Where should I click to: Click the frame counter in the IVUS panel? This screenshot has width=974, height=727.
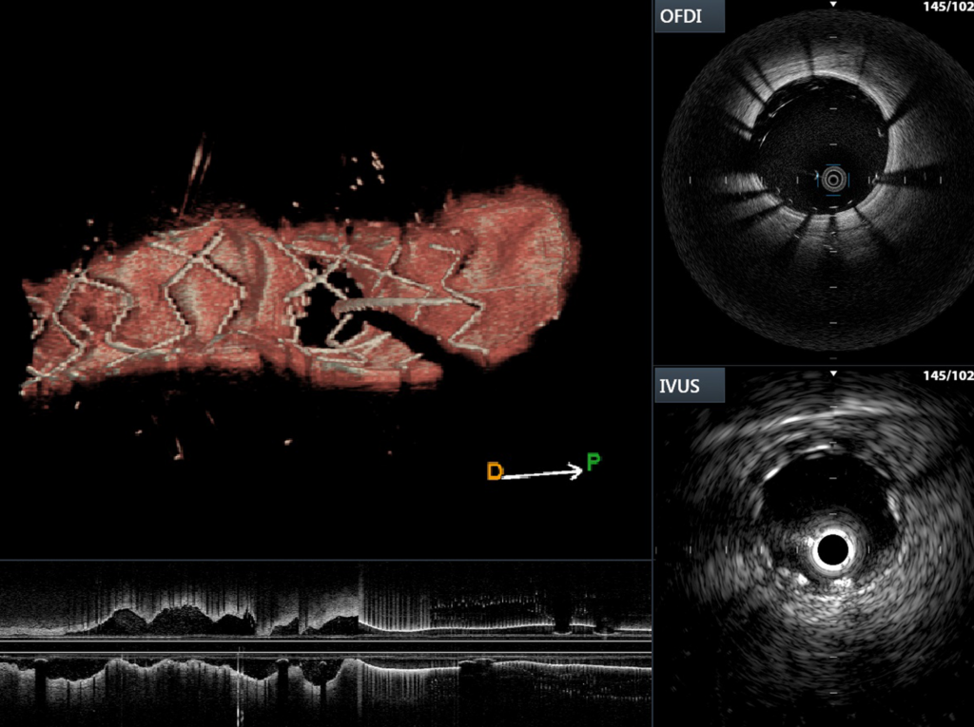[947, 375]
